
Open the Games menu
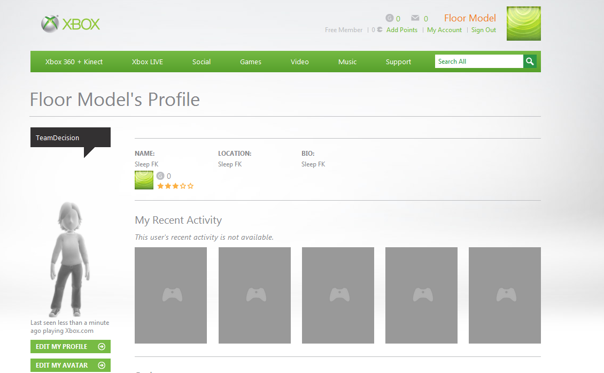251,62
